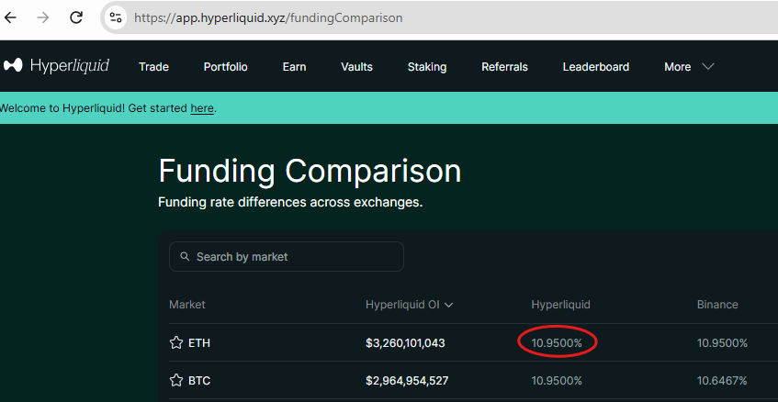
Task: Open site information icon in address bar
Action: point(116,17)
